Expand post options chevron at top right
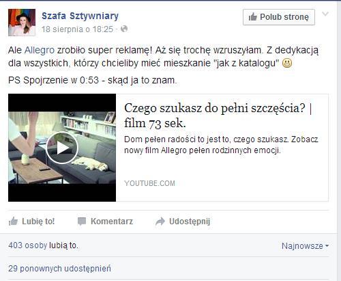Image resolution: width=341 pixels, height=281 pixels. coord(325,14)
